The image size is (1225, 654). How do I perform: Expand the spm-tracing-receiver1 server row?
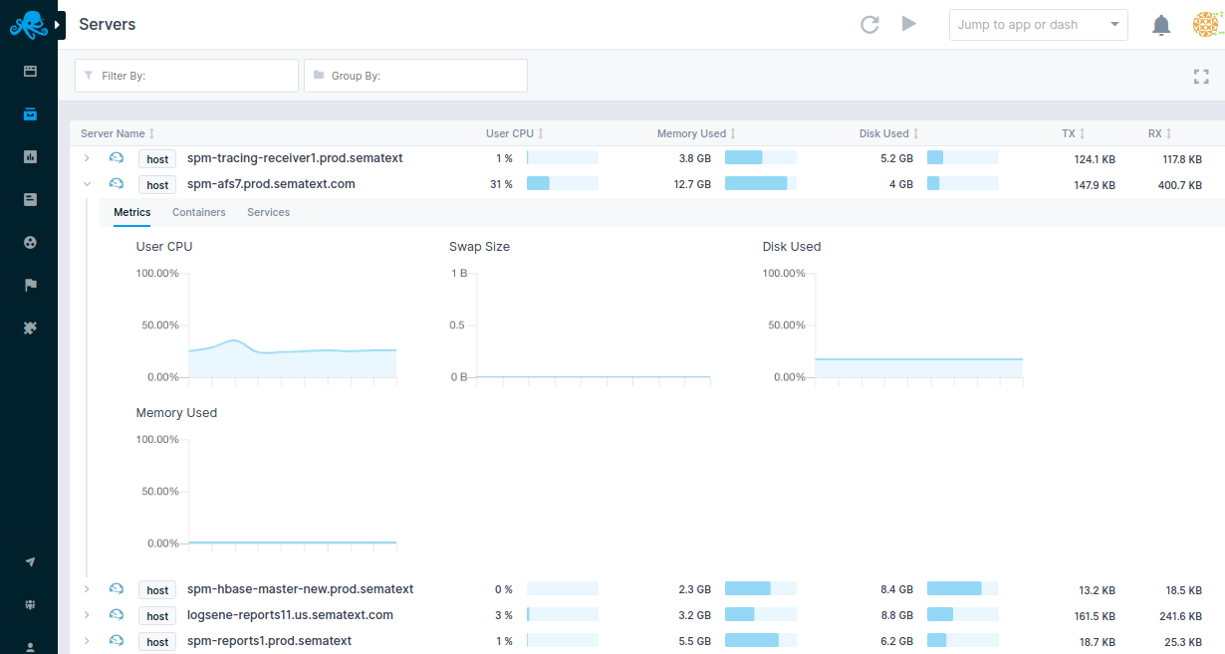tap(87, 158)
